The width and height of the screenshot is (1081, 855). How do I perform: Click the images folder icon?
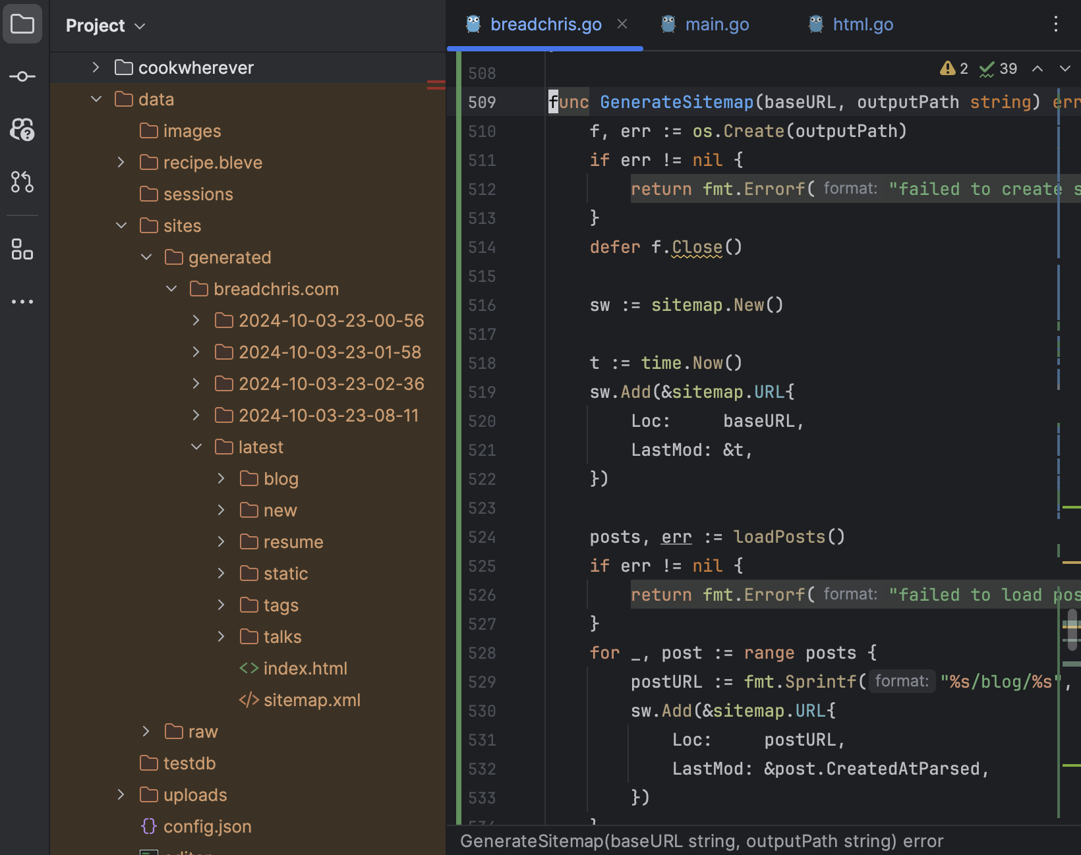point(149,131)
